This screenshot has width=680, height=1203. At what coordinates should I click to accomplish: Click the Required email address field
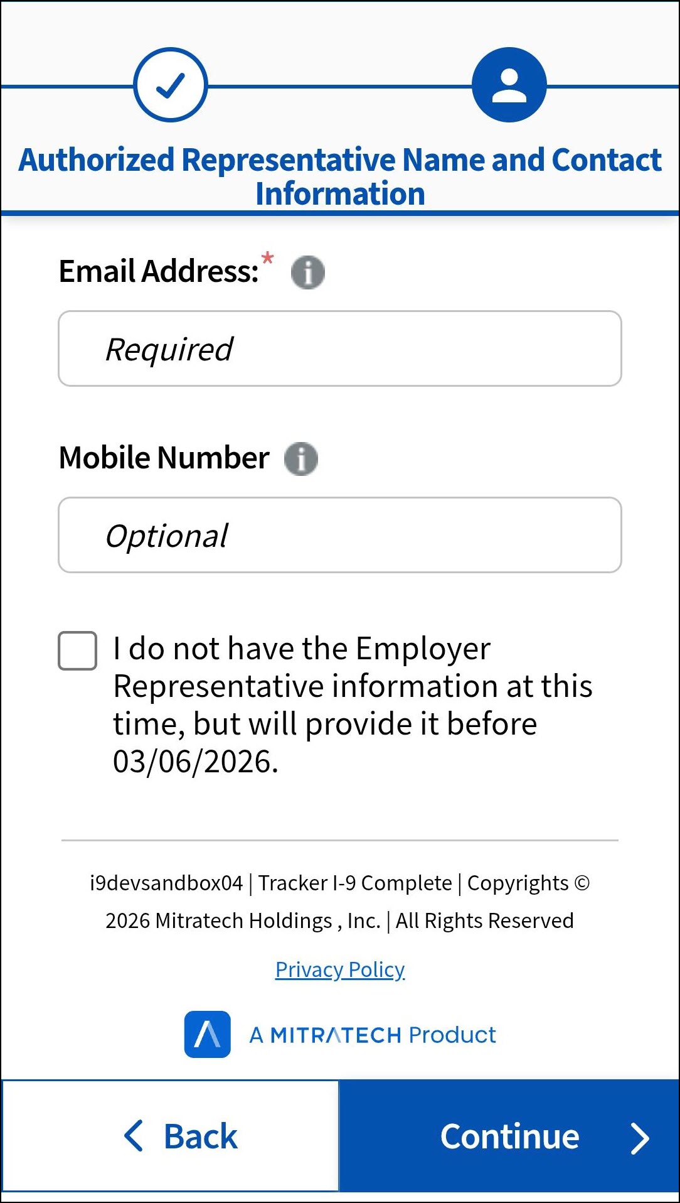click(x=339, y=348)
